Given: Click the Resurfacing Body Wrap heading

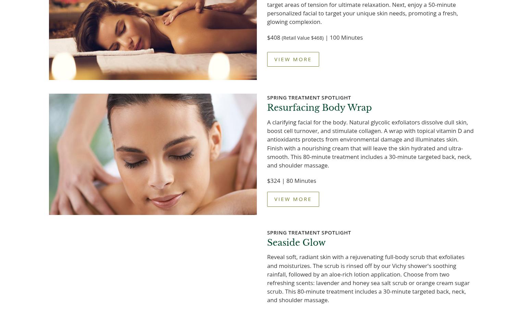Looking at the screenshot, I should [x=319, y=108].
